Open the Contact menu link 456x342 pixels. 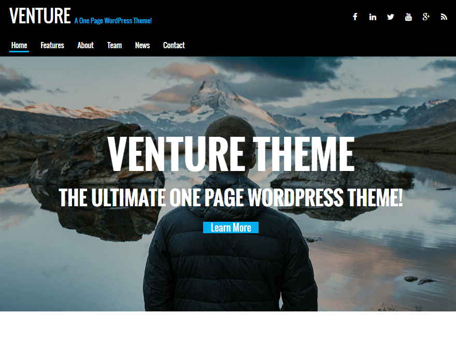pyautogui.click(x=174, y=46)
